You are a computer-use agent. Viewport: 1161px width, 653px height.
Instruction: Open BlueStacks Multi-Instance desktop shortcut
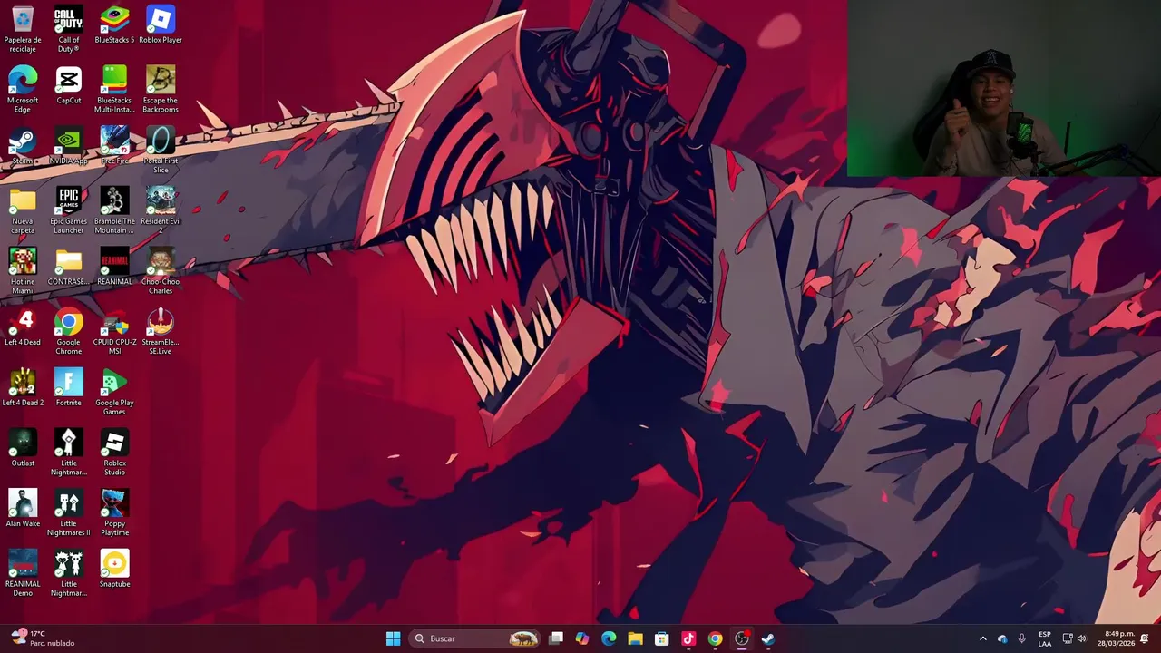tap(114, 89)
